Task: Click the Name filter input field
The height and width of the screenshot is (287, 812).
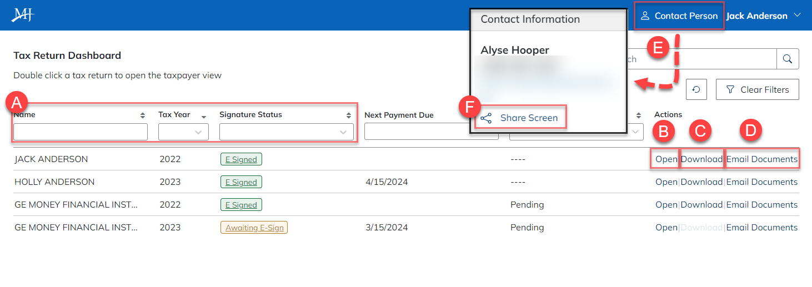Action: coord(81,132)
